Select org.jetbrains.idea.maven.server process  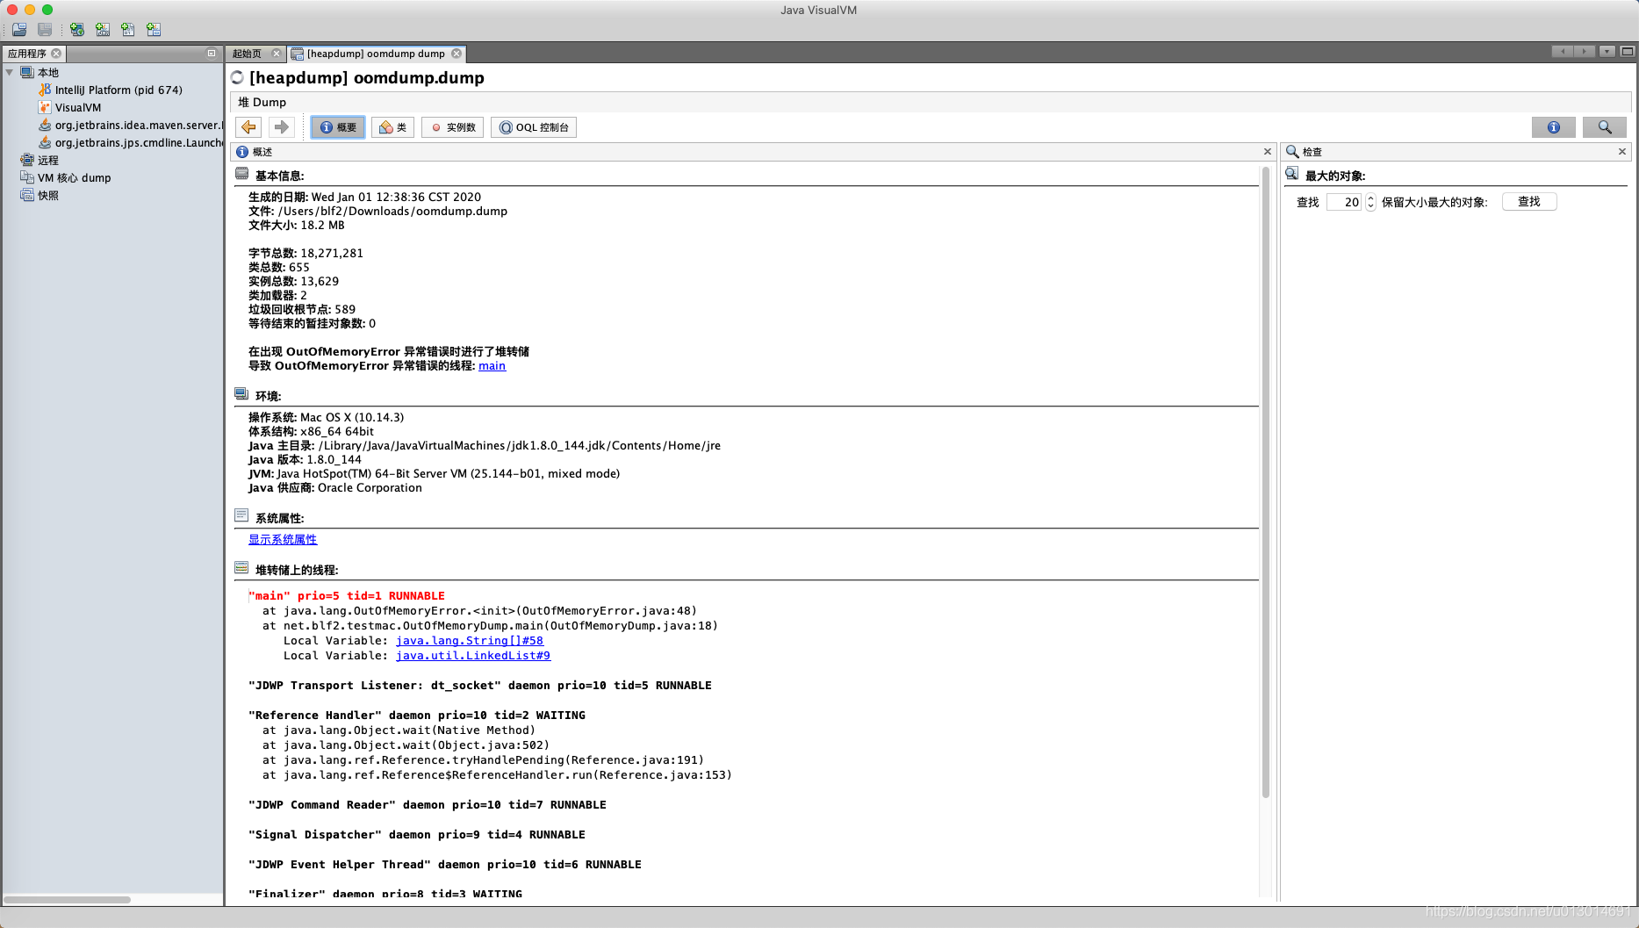[x=139, y=125]
